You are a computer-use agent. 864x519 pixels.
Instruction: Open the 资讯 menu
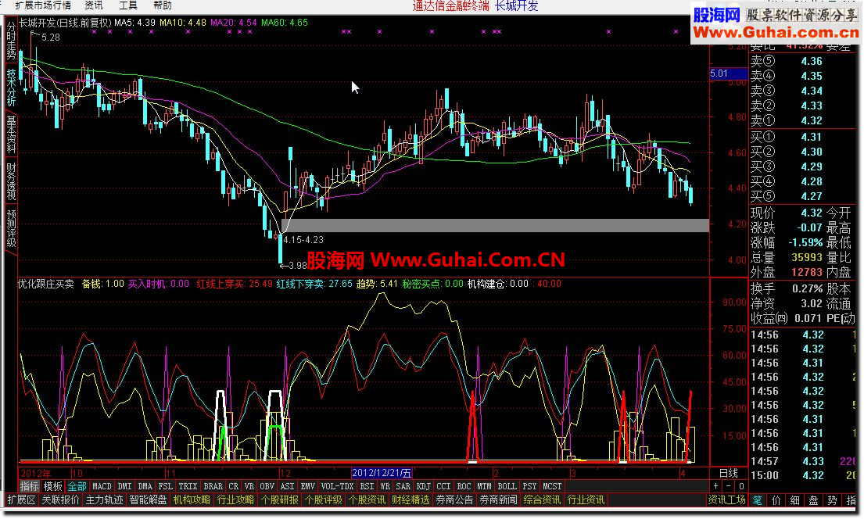[94, 5]
